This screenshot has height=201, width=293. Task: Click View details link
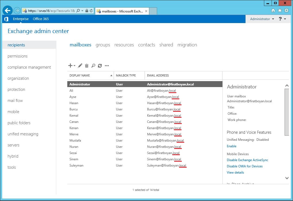[x=235, y=173]
